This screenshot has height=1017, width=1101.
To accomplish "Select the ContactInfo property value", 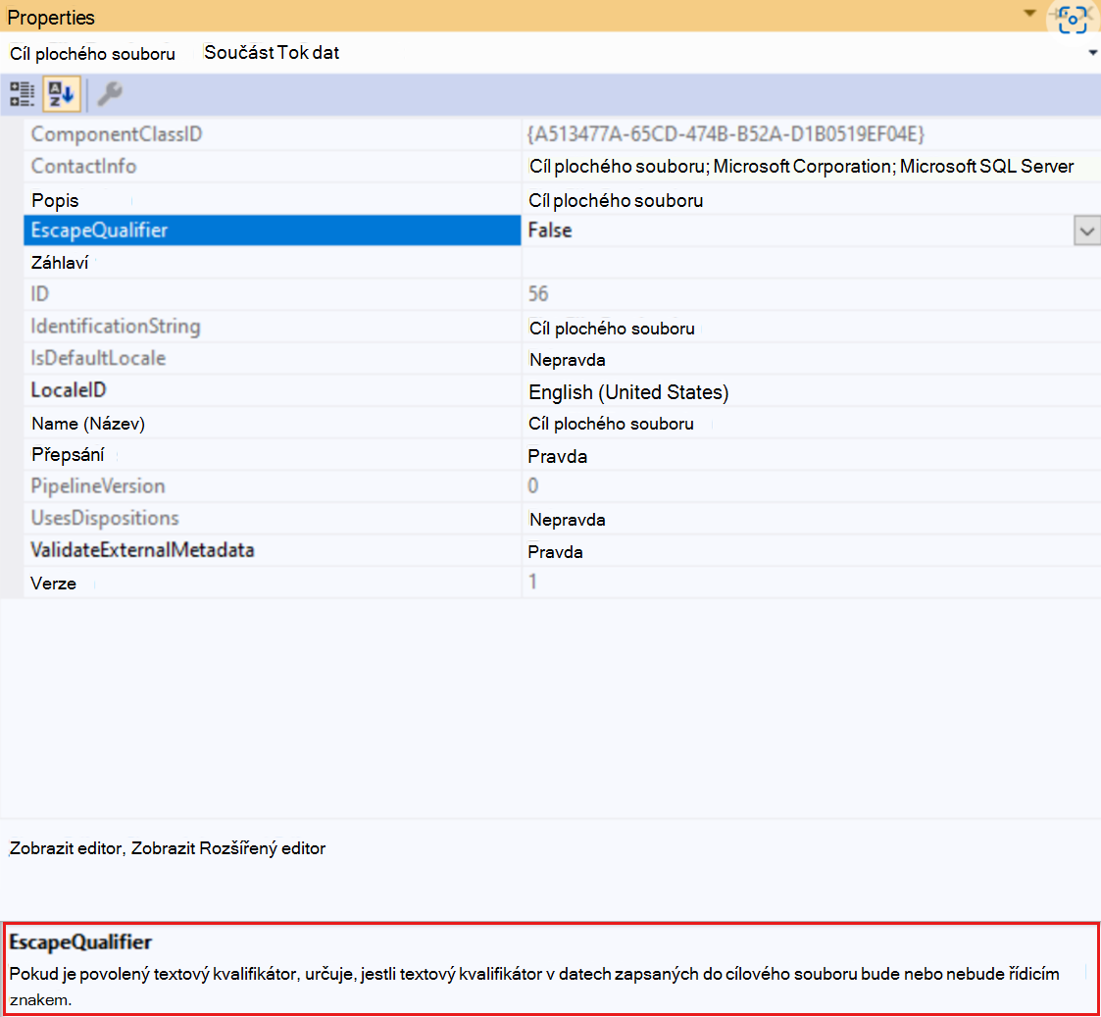I will coord(801,167).
